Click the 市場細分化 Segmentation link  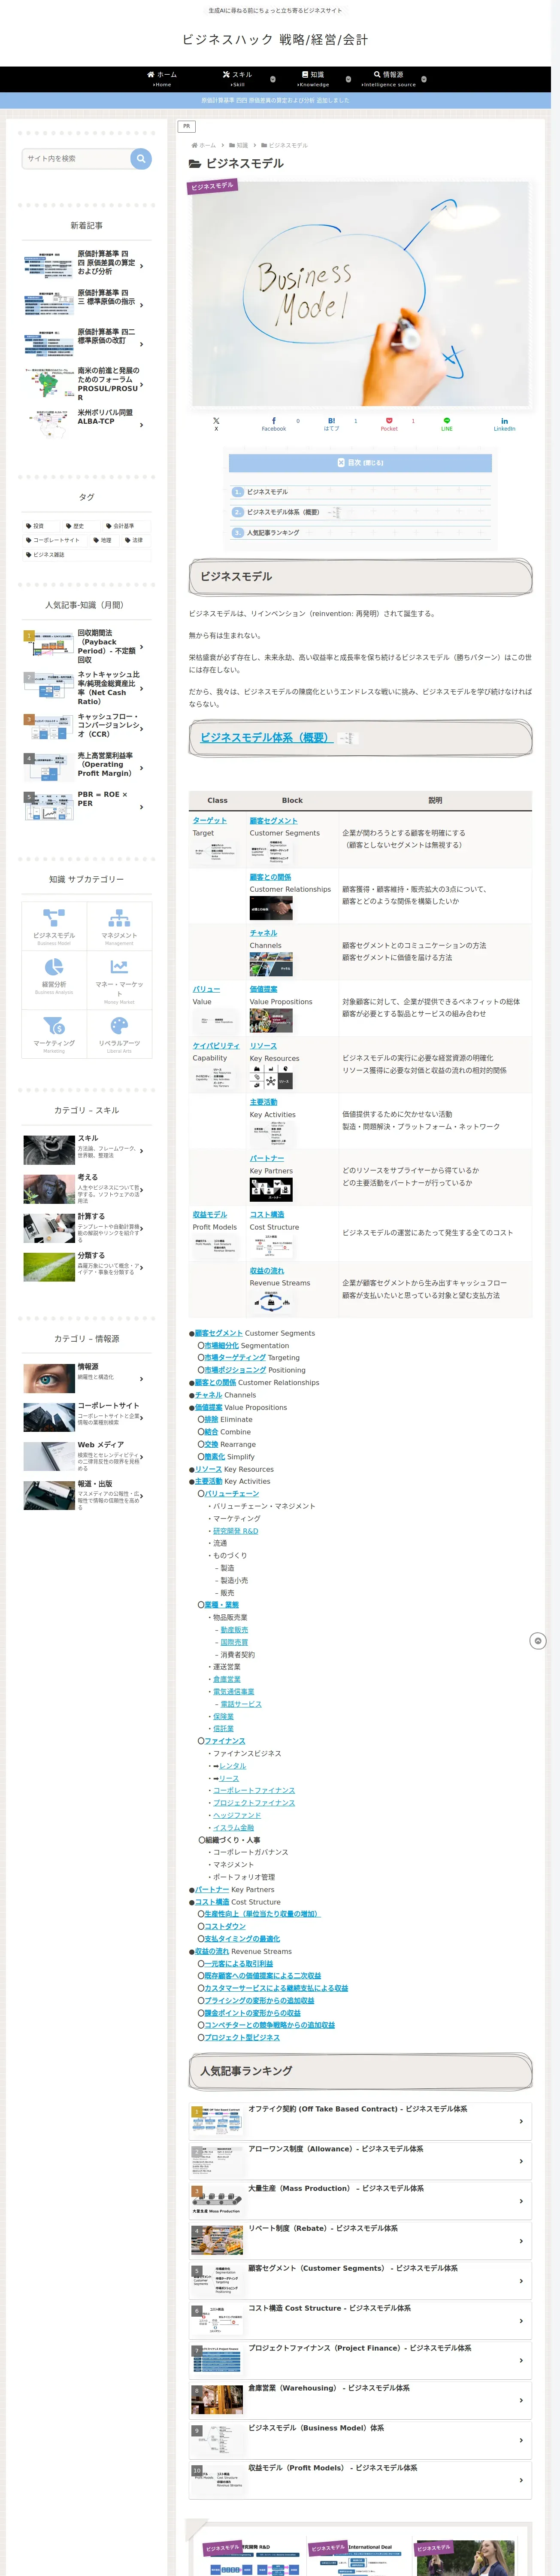coord(221,1345)
